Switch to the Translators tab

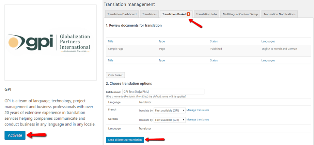tap(150, 14)
